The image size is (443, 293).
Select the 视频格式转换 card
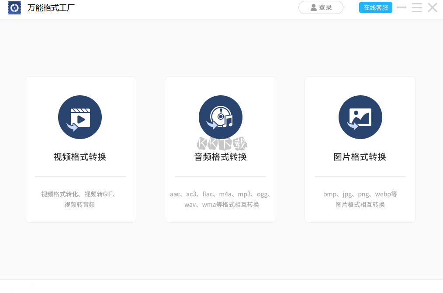pyautogui.click(x=80, y=149)
